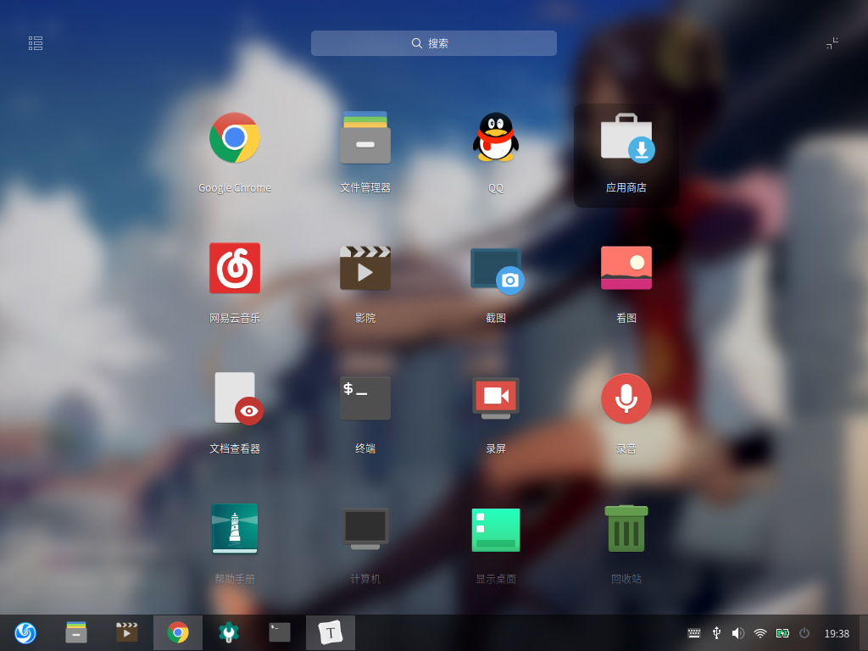Launch the 文件管理器 file manager app

pos(365,138)
